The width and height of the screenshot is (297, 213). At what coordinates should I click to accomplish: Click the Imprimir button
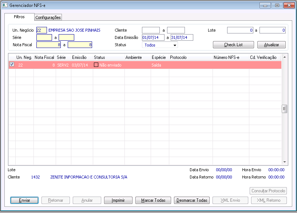click(x=118, y=200)
